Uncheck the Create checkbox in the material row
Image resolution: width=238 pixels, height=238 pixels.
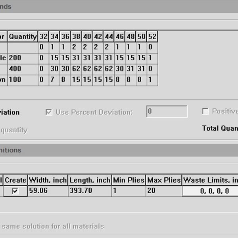coord(15,191)
